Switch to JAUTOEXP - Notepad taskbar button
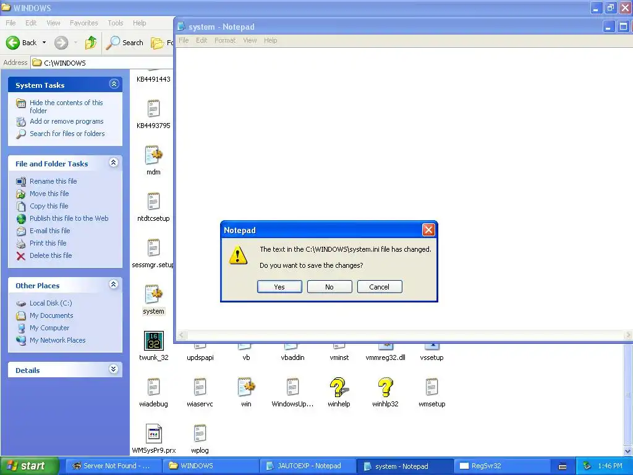This screenshot has height=475, width=633. [307, 466]
